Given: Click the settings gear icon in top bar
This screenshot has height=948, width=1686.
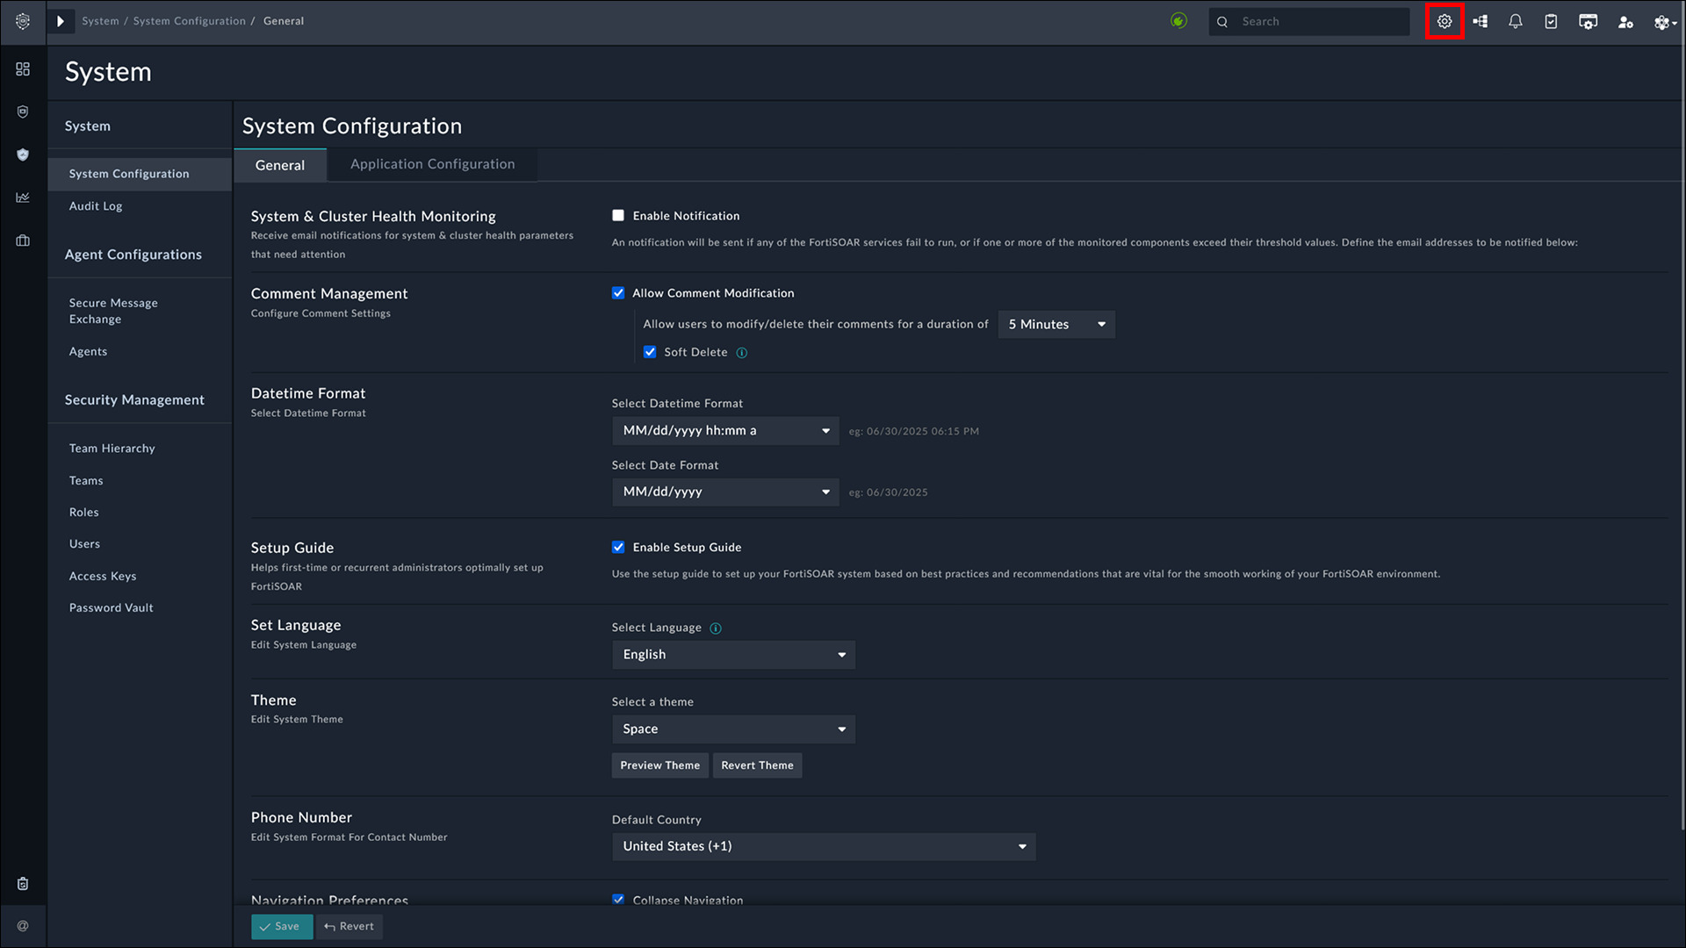Looking at the screenshot, I should tap(1445, 22).
